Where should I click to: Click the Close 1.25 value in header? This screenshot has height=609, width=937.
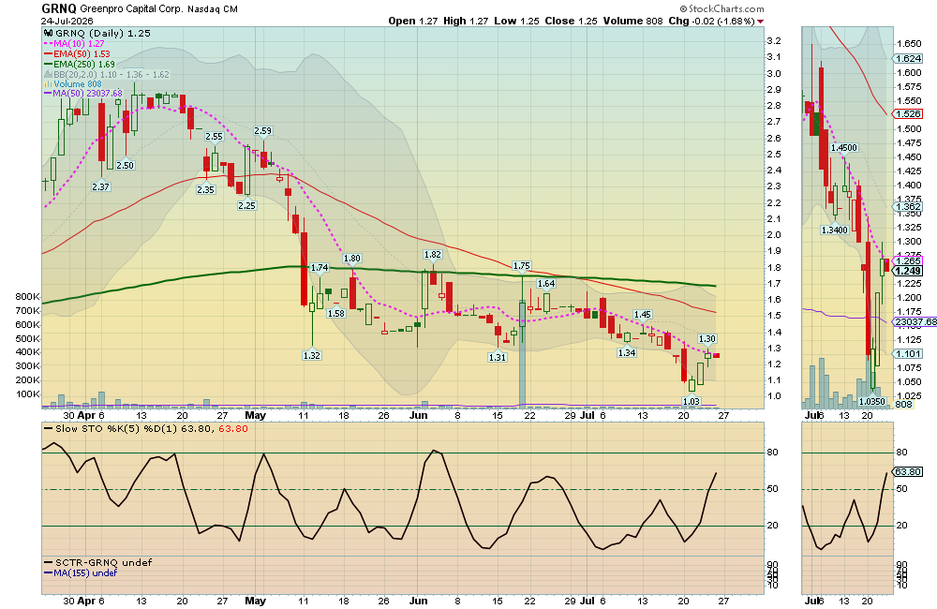coord(571,21)
